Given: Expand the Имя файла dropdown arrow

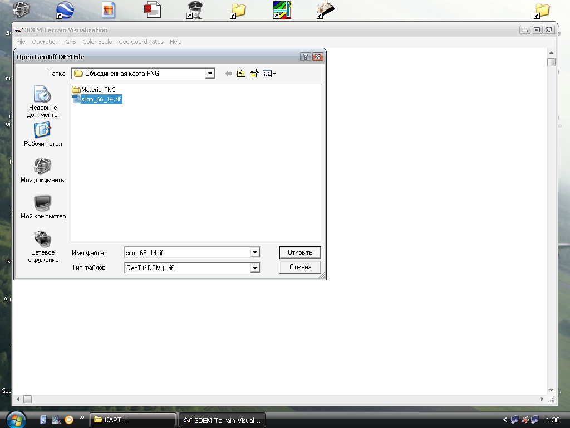Looking at the screenshot, I should 255,252.
